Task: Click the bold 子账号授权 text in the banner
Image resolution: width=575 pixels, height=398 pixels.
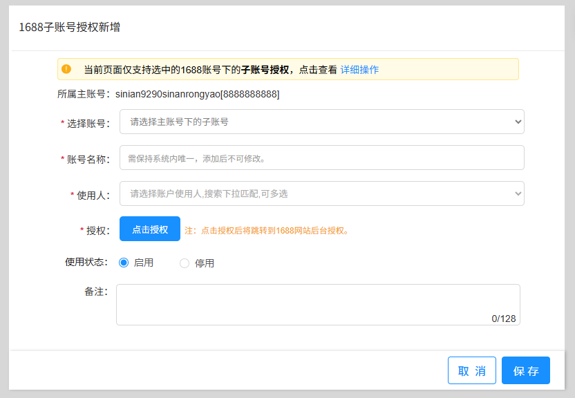Action: (x=265, y=70)
